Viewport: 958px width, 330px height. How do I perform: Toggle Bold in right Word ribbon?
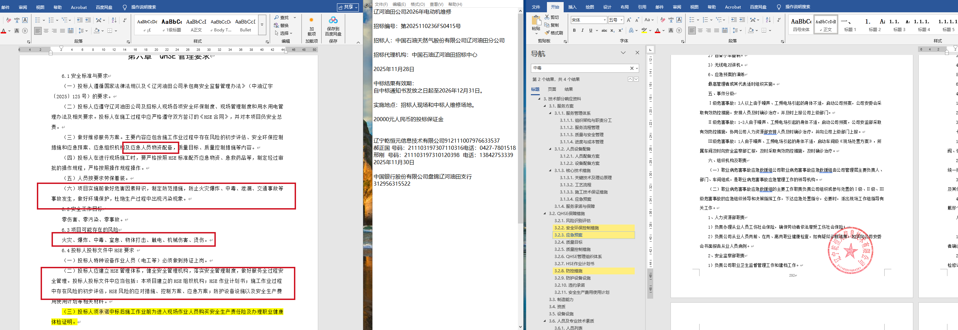point(574,30)
